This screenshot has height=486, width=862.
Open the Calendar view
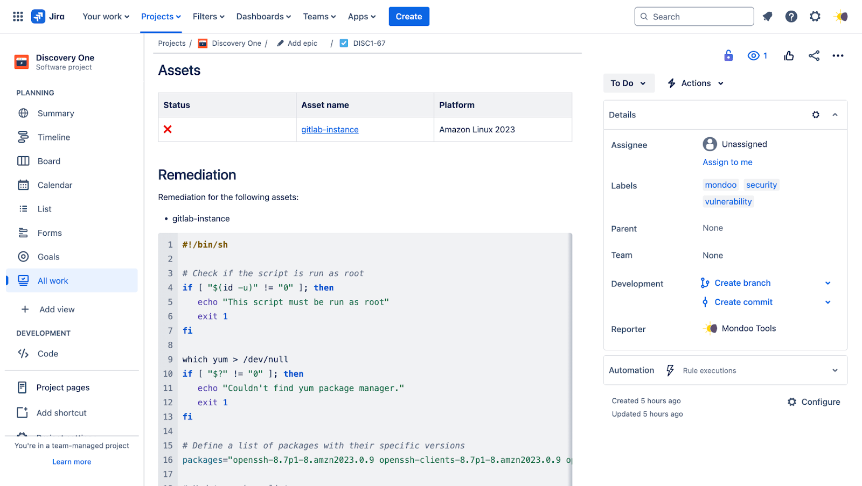(55, 185)
